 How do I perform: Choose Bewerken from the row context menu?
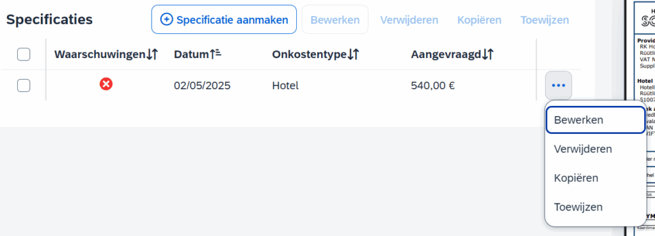pyautogui.click(x=596, y=120)
